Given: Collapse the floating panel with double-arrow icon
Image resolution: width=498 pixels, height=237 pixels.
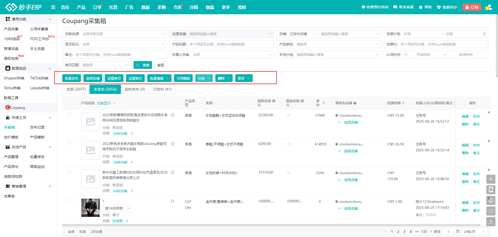Looking at the screenshot, I should click(x=490, y=179).
